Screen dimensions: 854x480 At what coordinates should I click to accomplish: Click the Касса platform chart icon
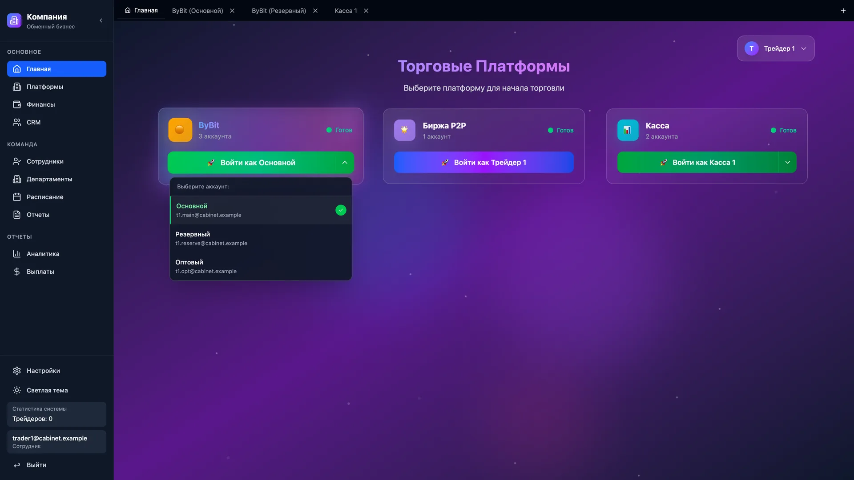[628, 130]
